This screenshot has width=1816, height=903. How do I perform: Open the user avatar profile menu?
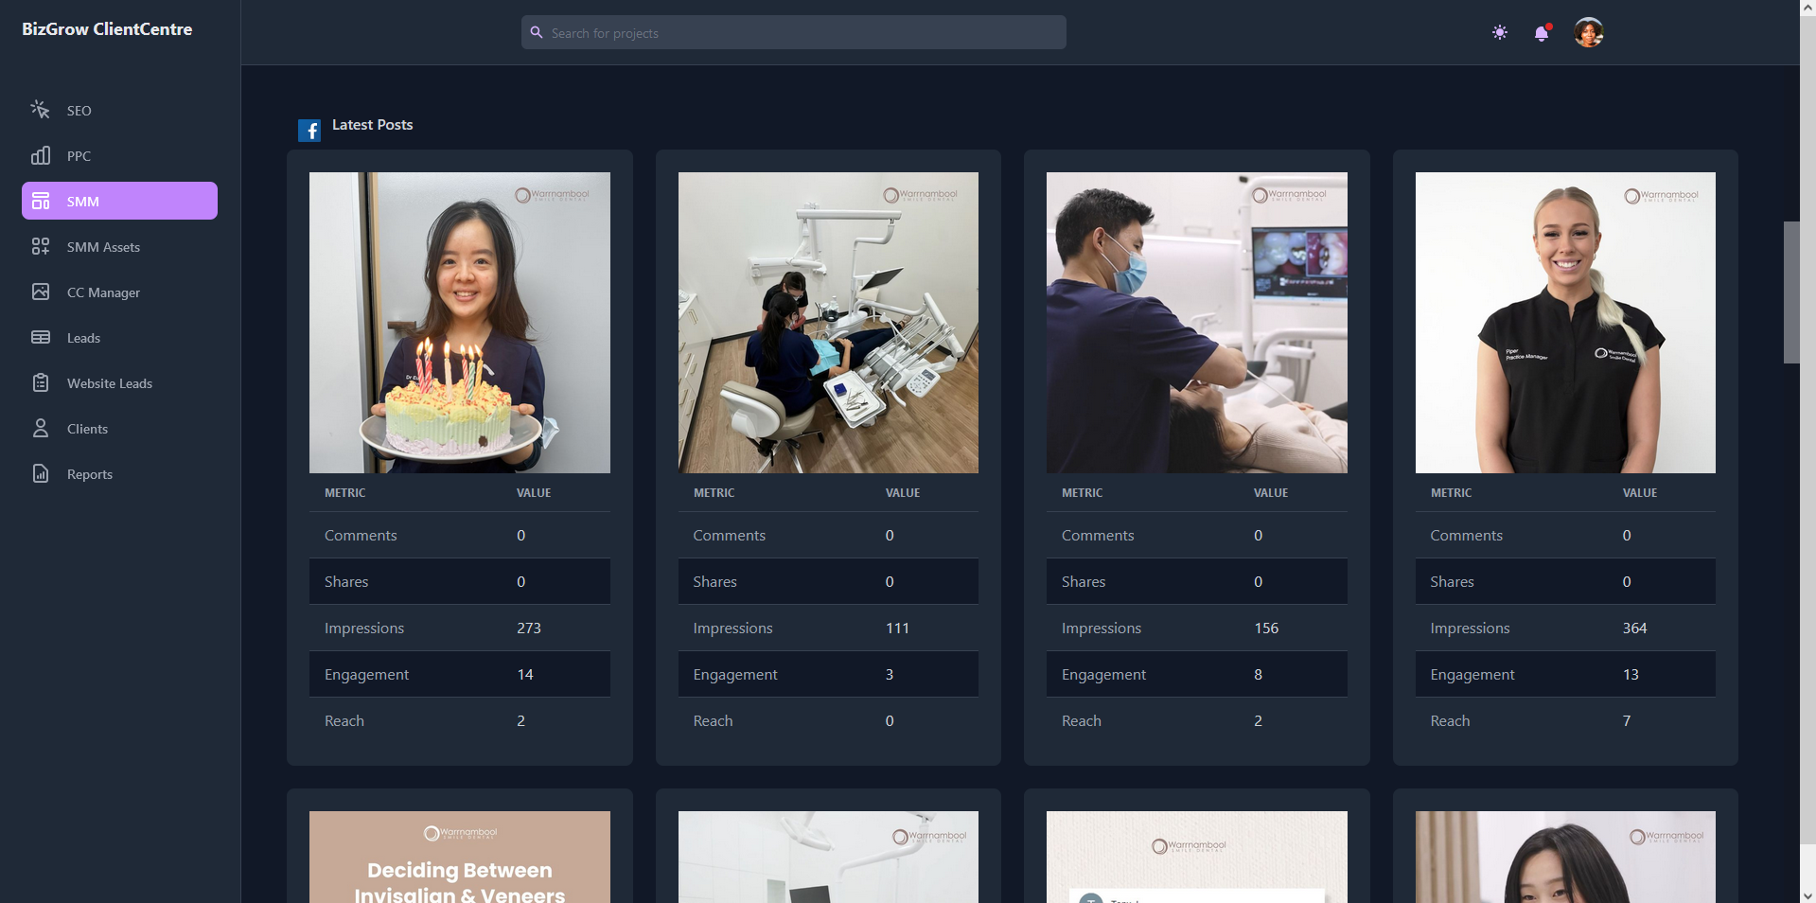(1588, 32)
